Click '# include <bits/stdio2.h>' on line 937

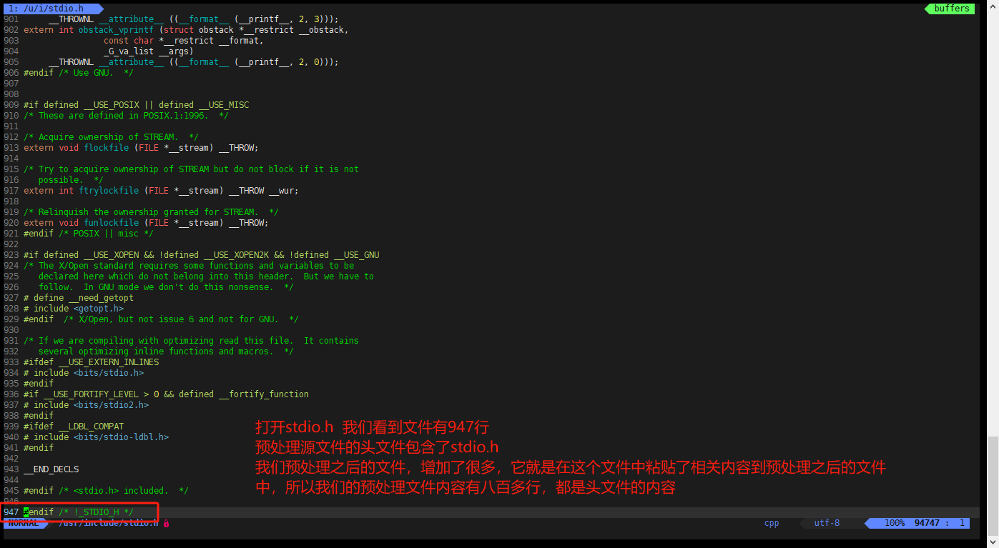(86, 405)
